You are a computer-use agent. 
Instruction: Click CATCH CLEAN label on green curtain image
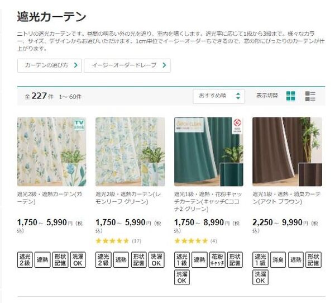(189, 125)
